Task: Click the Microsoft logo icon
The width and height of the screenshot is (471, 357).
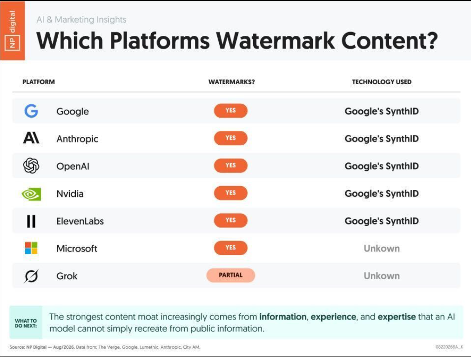Action: [31, 248]
